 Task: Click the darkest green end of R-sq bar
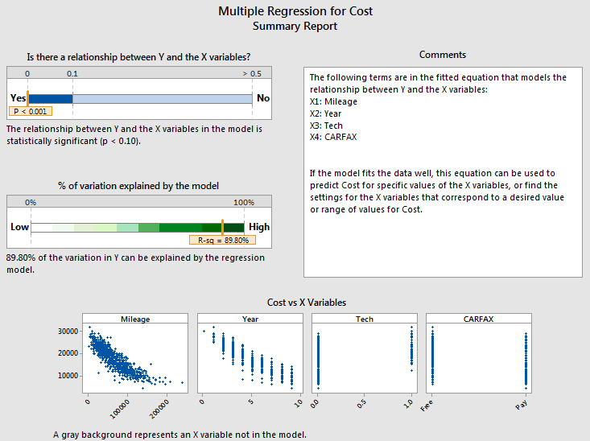(x=233, y=228)
